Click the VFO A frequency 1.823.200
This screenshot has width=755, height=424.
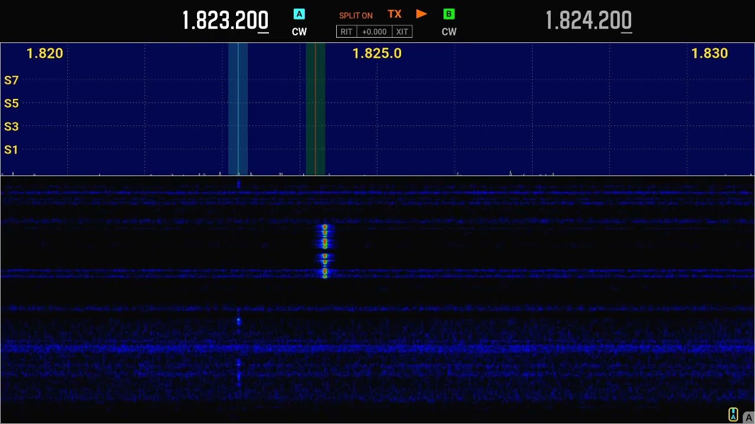pyautogui.click(x=225, y=21)
